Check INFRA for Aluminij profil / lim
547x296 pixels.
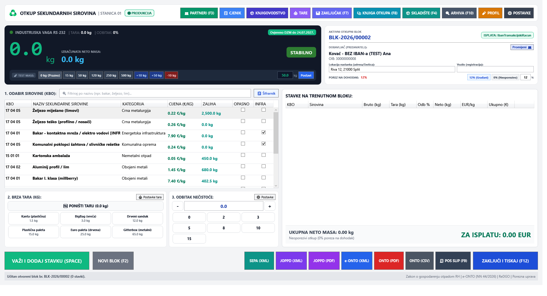pyautogui.click(x=264, y=166)
